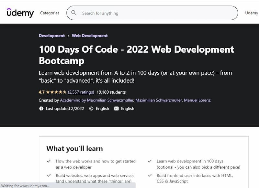
Task: Click the closed captions CC icon
Action: (117, 109)
